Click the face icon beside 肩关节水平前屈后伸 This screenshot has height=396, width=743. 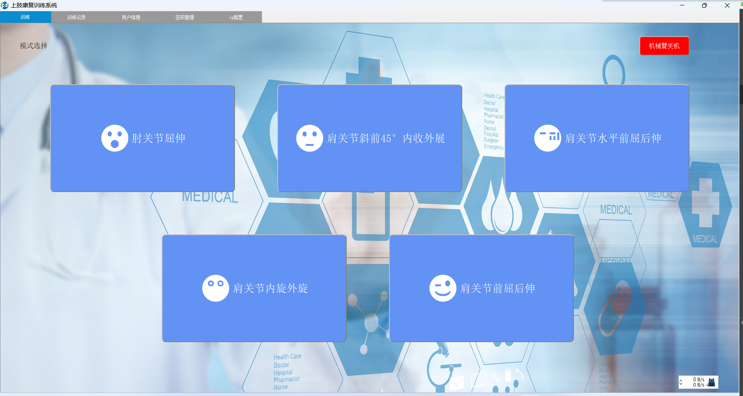point(547,138)
